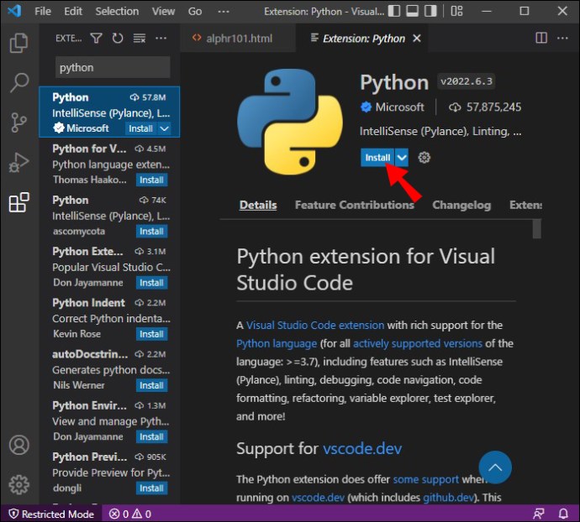The image size is (580, 522).
Task: Open the large Python extension logo
Action: [x=290, y=122]
